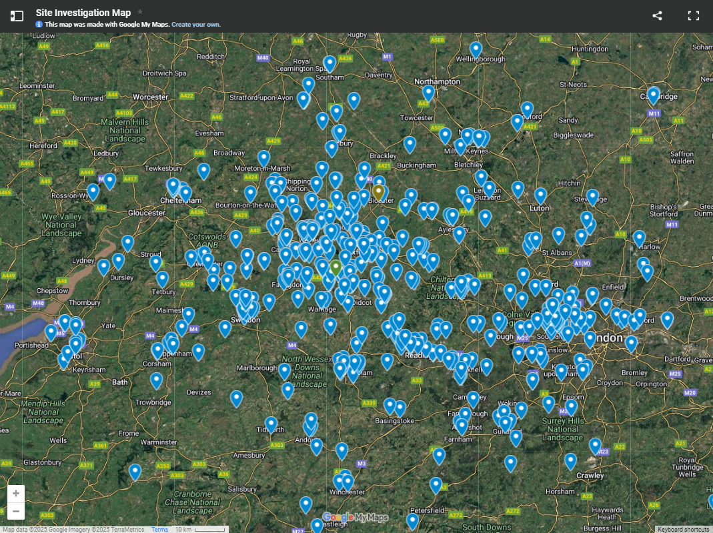713x533 pixels.
Task: Click the blue pin at Wellingborough
Action: [x=476, y=49]
